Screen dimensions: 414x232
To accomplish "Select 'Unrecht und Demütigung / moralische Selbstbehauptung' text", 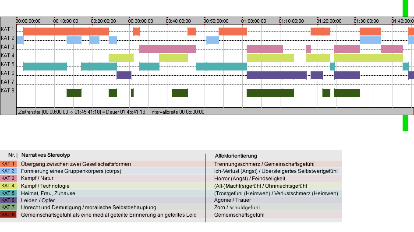I will (88, 207).
